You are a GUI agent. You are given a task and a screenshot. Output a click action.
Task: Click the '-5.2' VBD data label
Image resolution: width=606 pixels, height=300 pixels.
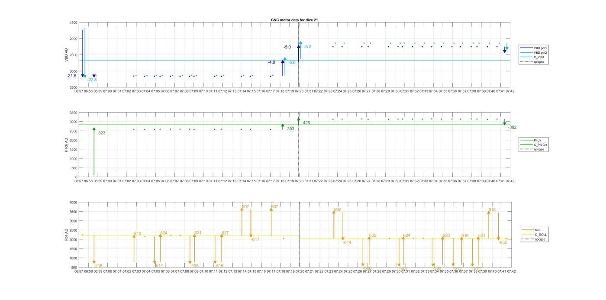coord(308,47)
